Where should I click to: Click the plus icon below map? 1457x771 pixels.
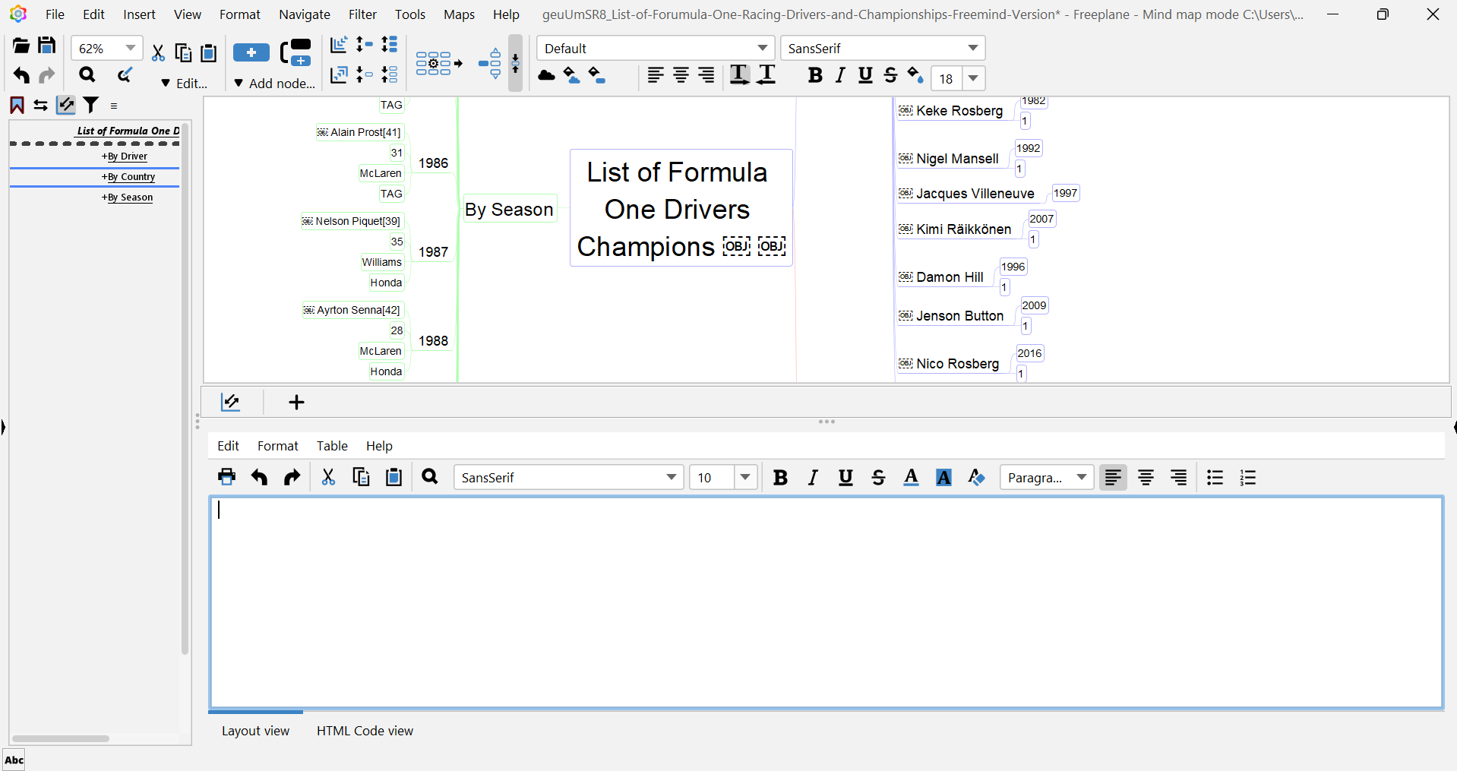[x=297, y=402]
